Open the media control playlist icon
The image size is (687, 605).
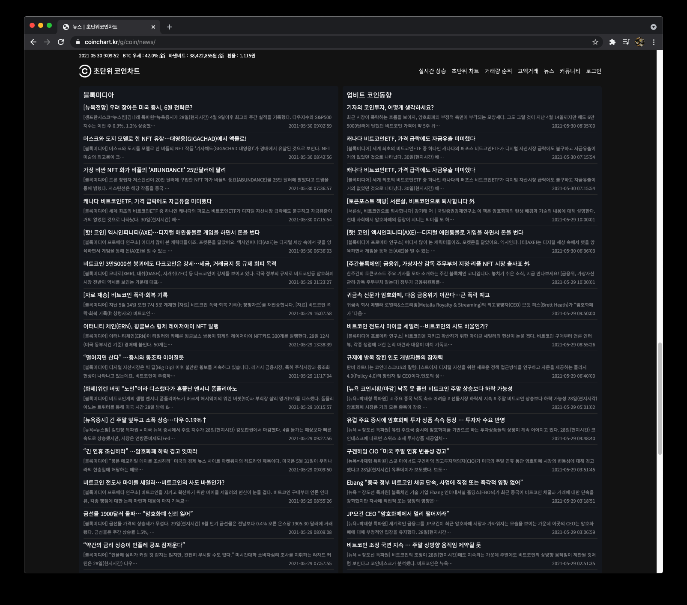pos(626,42)
